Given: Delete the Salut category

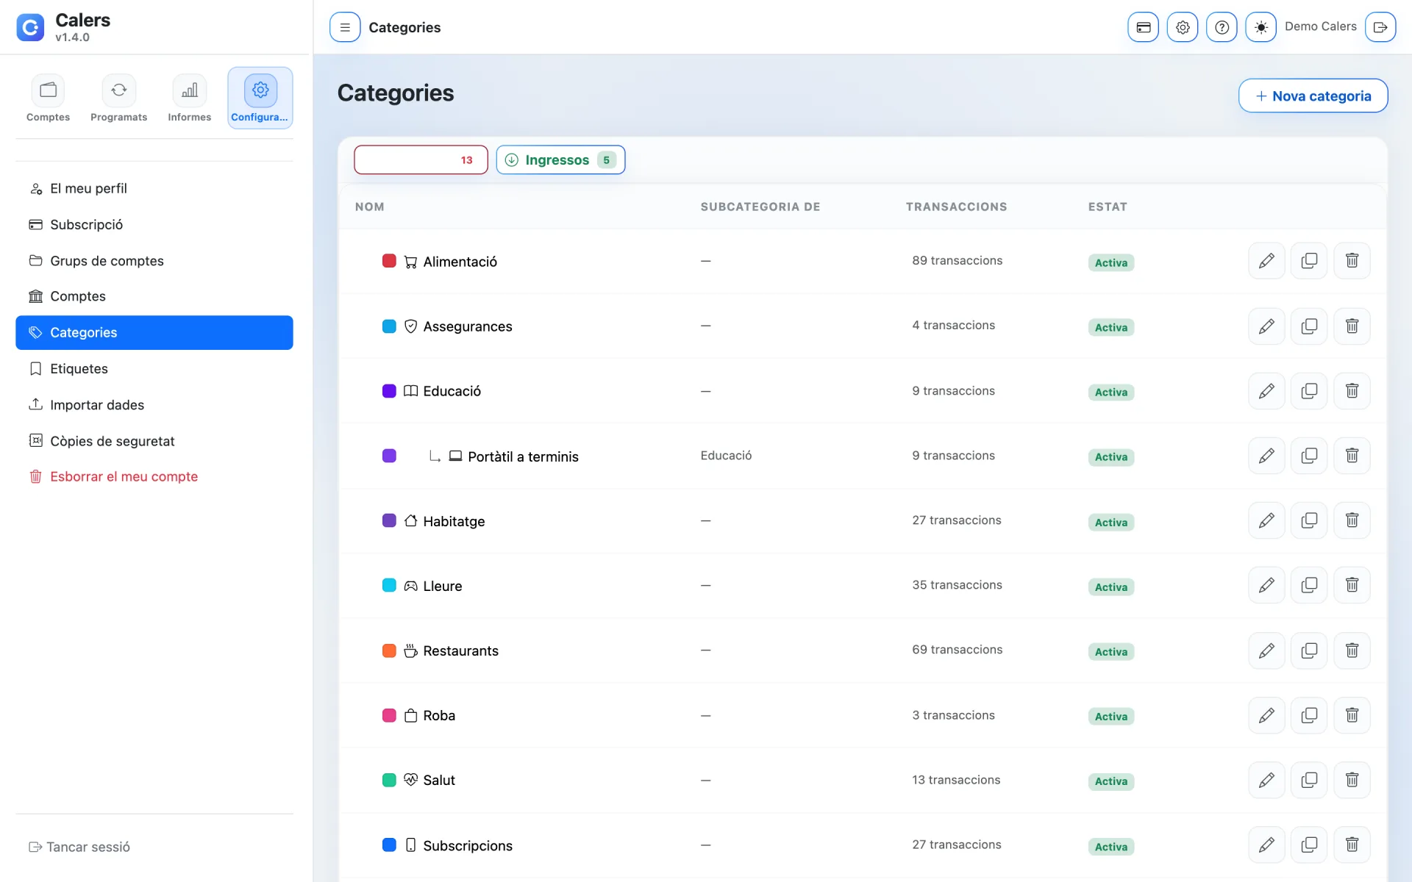Looking at the screenshot, I should (1352, 780).
